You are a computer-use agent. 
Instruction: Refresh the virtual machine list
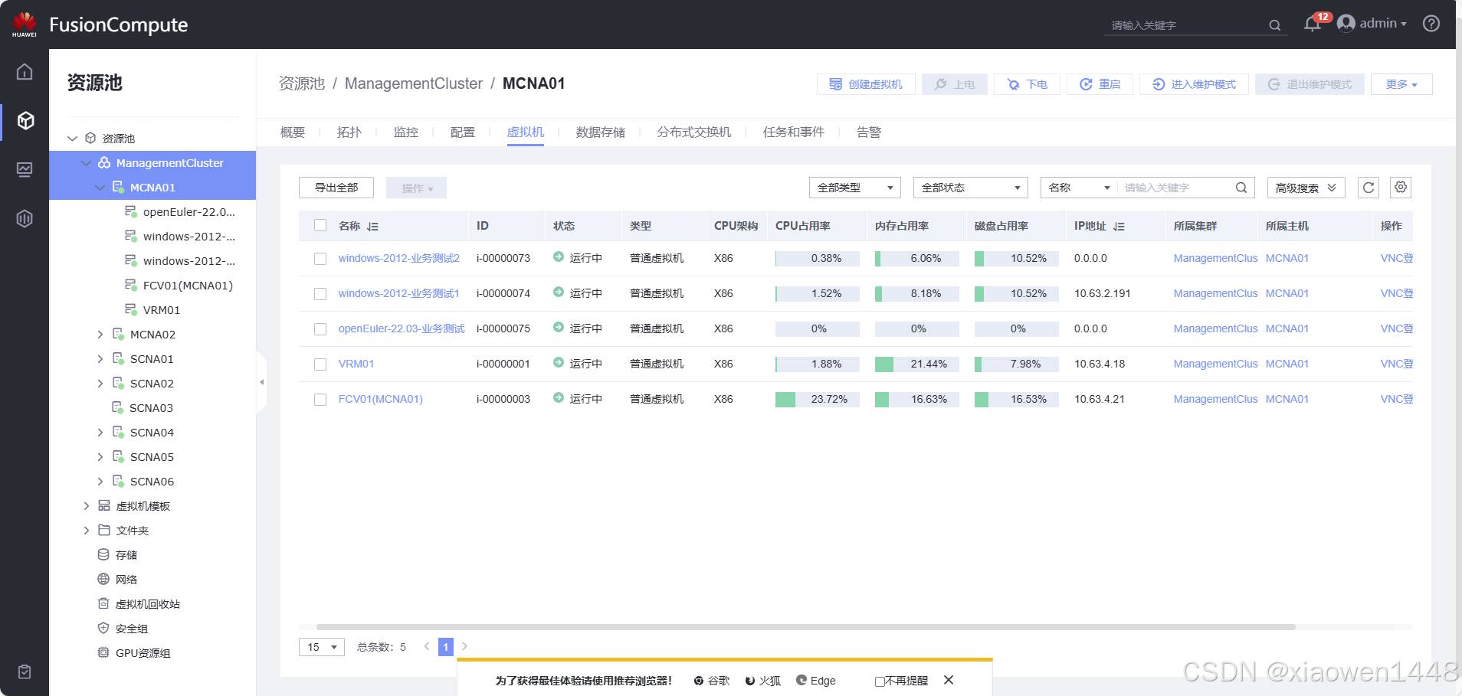point(1369,188)
